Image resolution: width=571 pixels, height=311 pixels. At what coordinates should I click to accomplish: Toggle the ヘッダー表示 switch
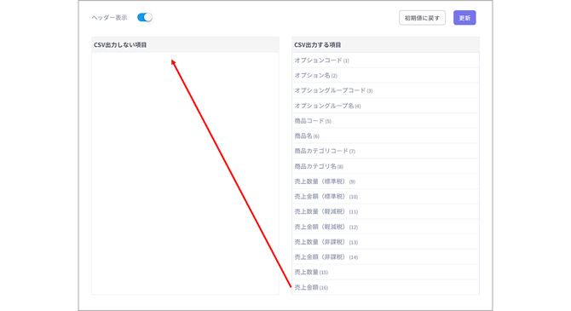[x=145, y=17]
